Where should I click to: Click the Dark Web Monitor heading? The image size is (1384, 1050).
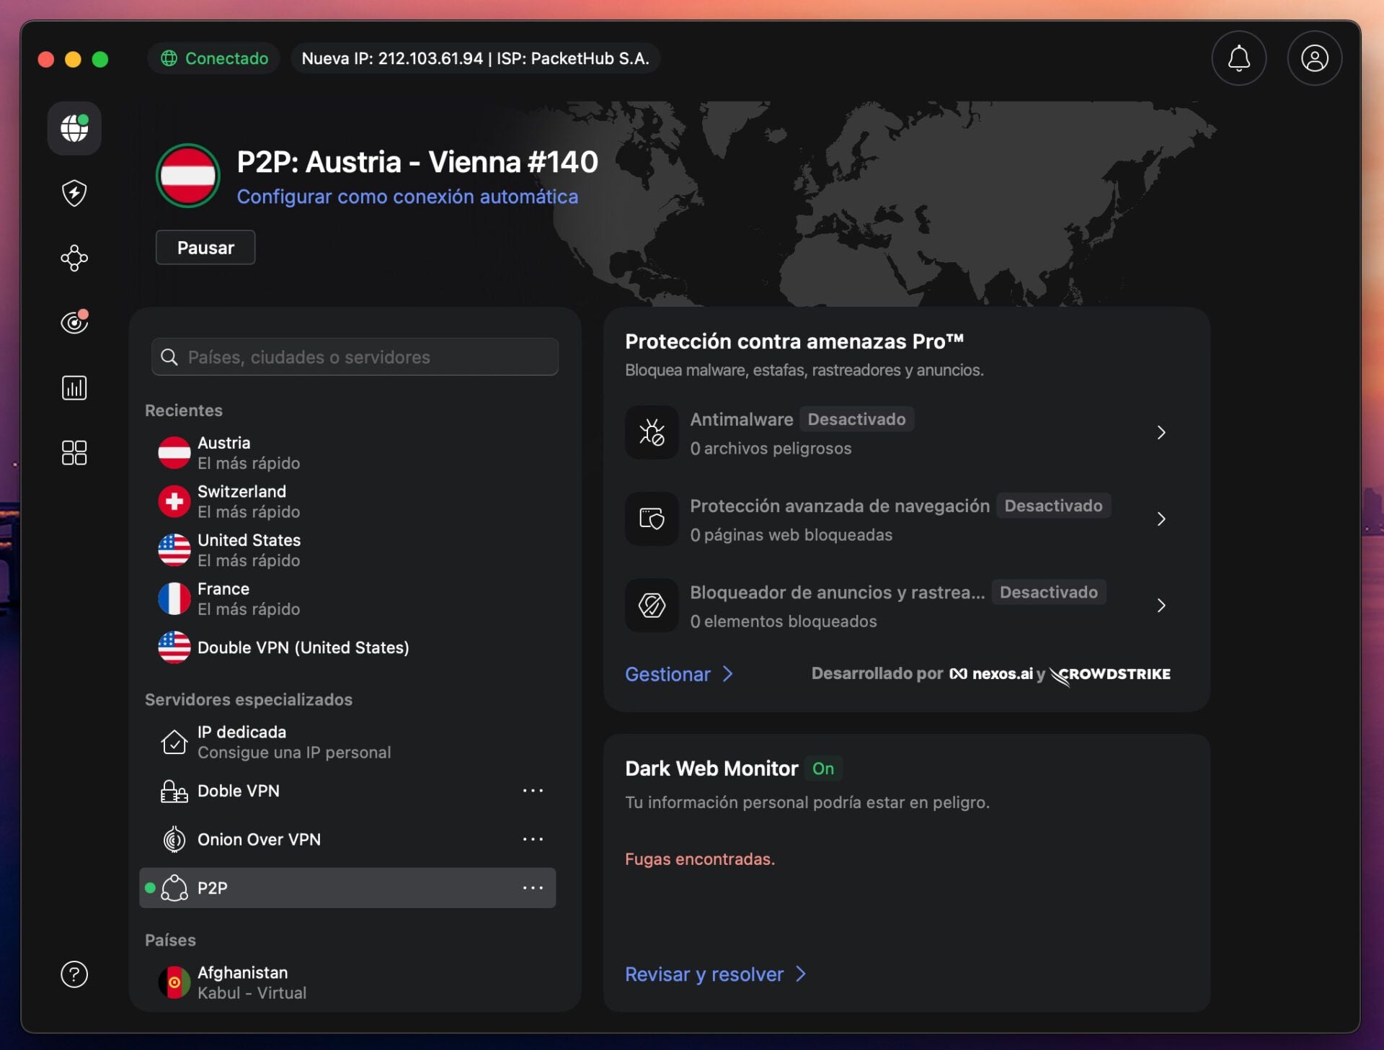tap(711, 768)
